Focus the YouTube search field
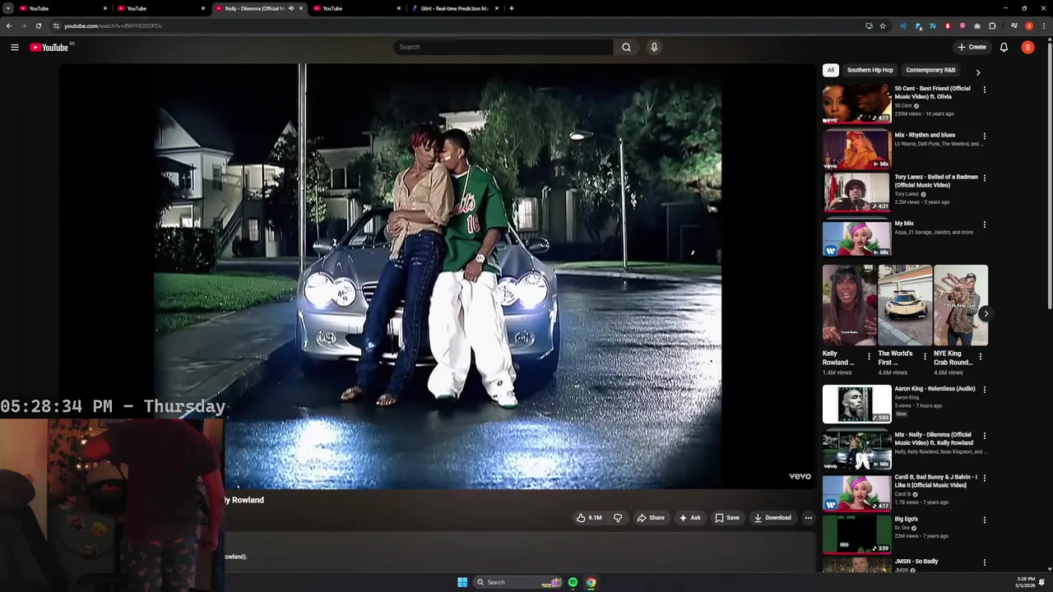Viewport: 1053px width, 592px height. coord(503,47)
